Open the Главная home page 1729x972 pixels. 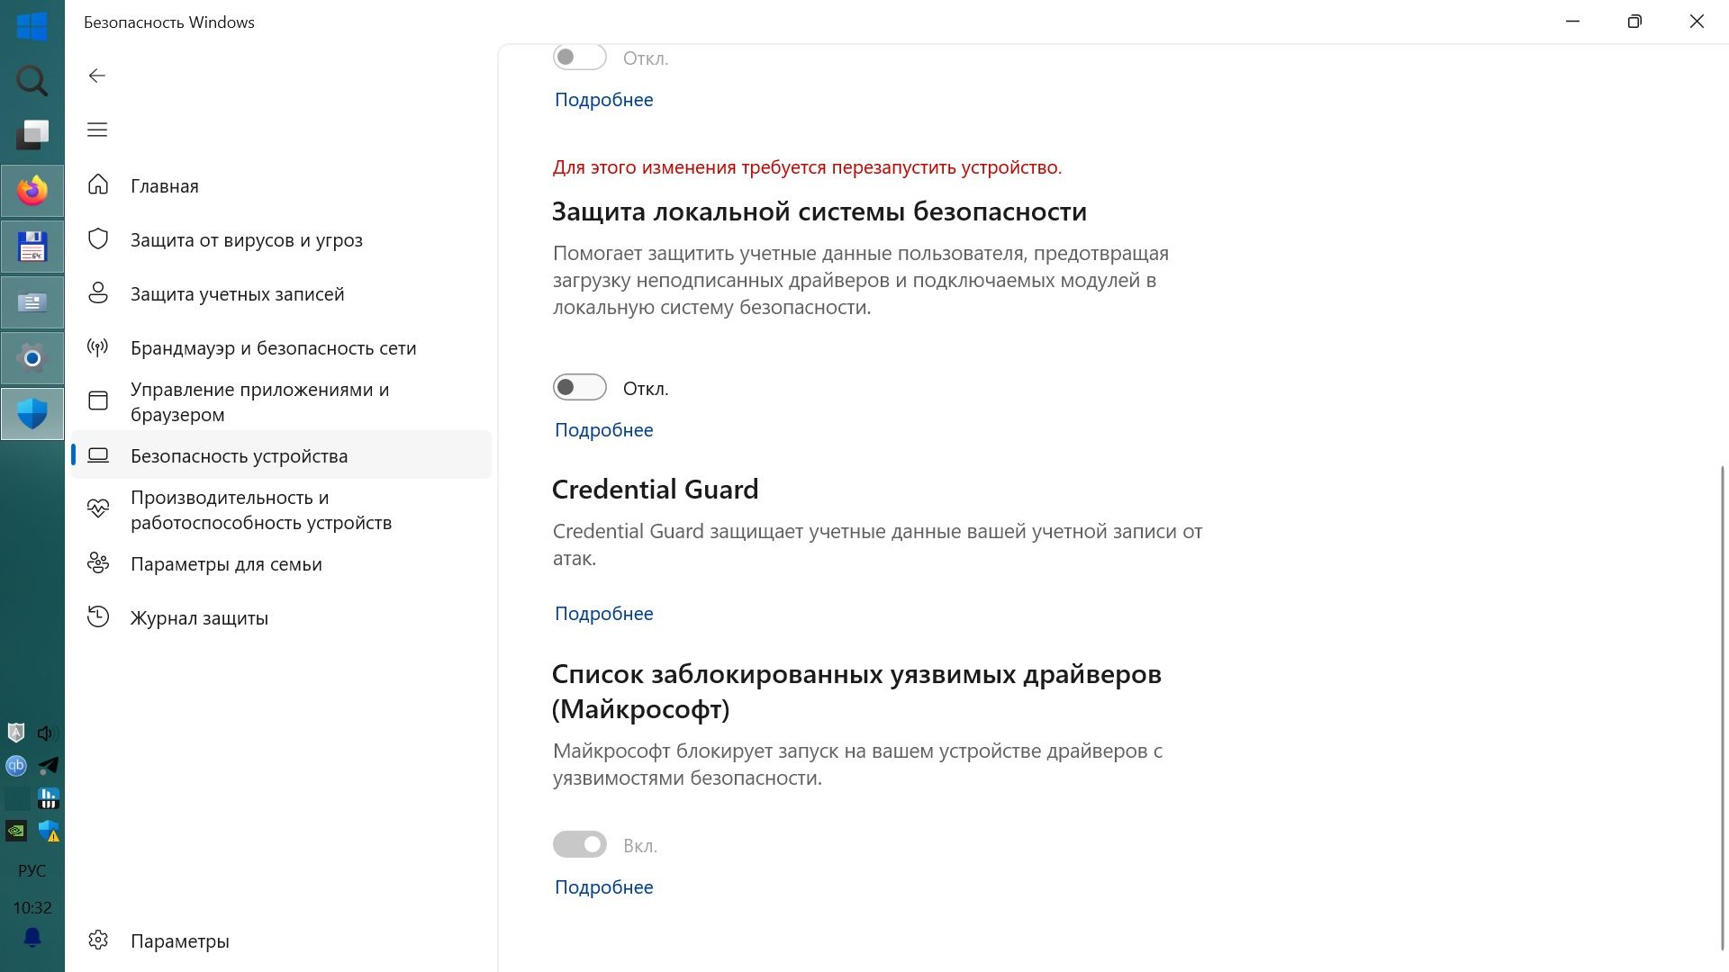(x=164, y=186)
